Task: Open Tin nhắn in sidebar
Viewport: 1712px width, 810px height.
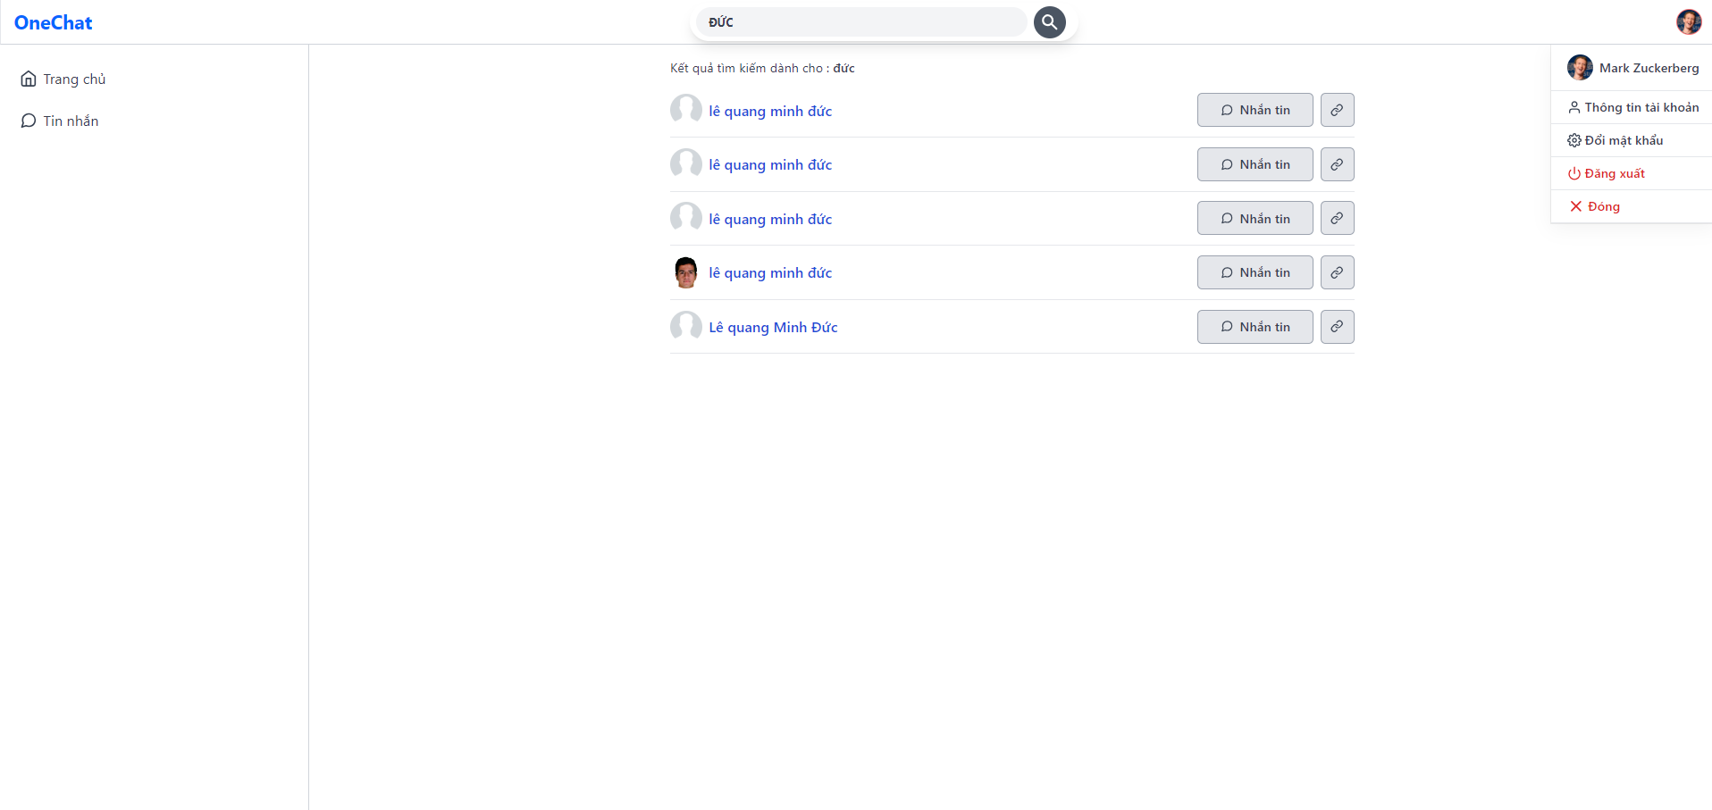Action: pos(60,121)
